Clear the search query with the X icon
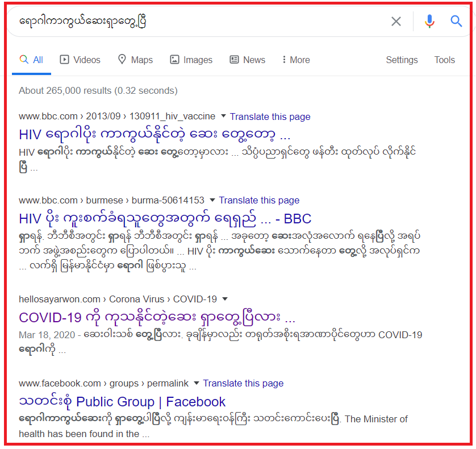The width and height of the screenshot is (476, 449). pos(396,21)
